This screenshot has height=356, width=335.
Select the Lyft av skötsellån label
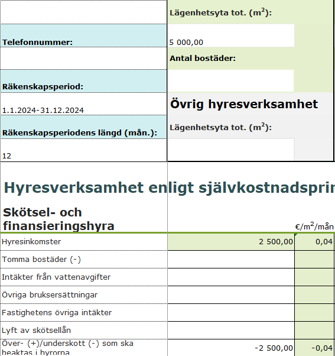point(36,330)
